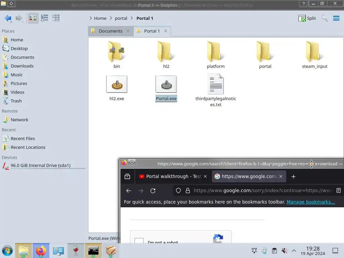Viewport: 344px width, 258px height.
Task: Expand the chevron before portal breadcrumb
Action: coord(111,18)
